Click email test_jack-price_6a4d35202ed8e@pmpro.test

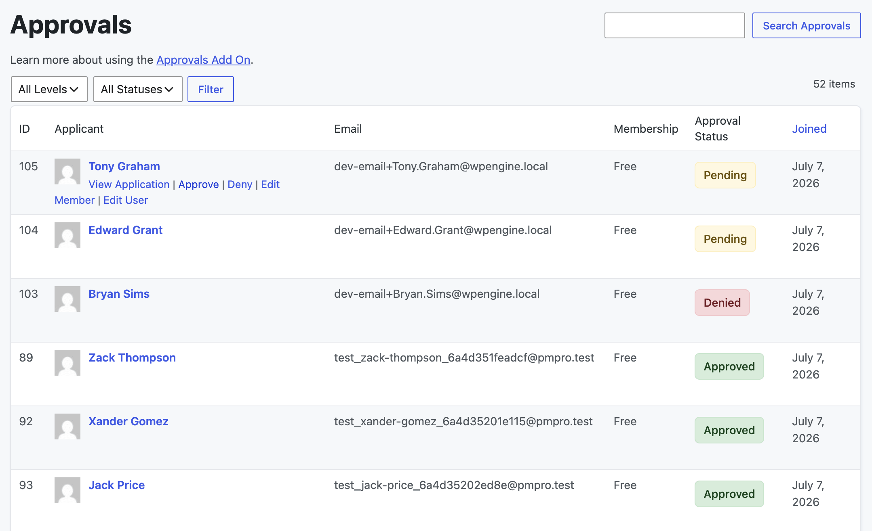[x=454, y=485]
